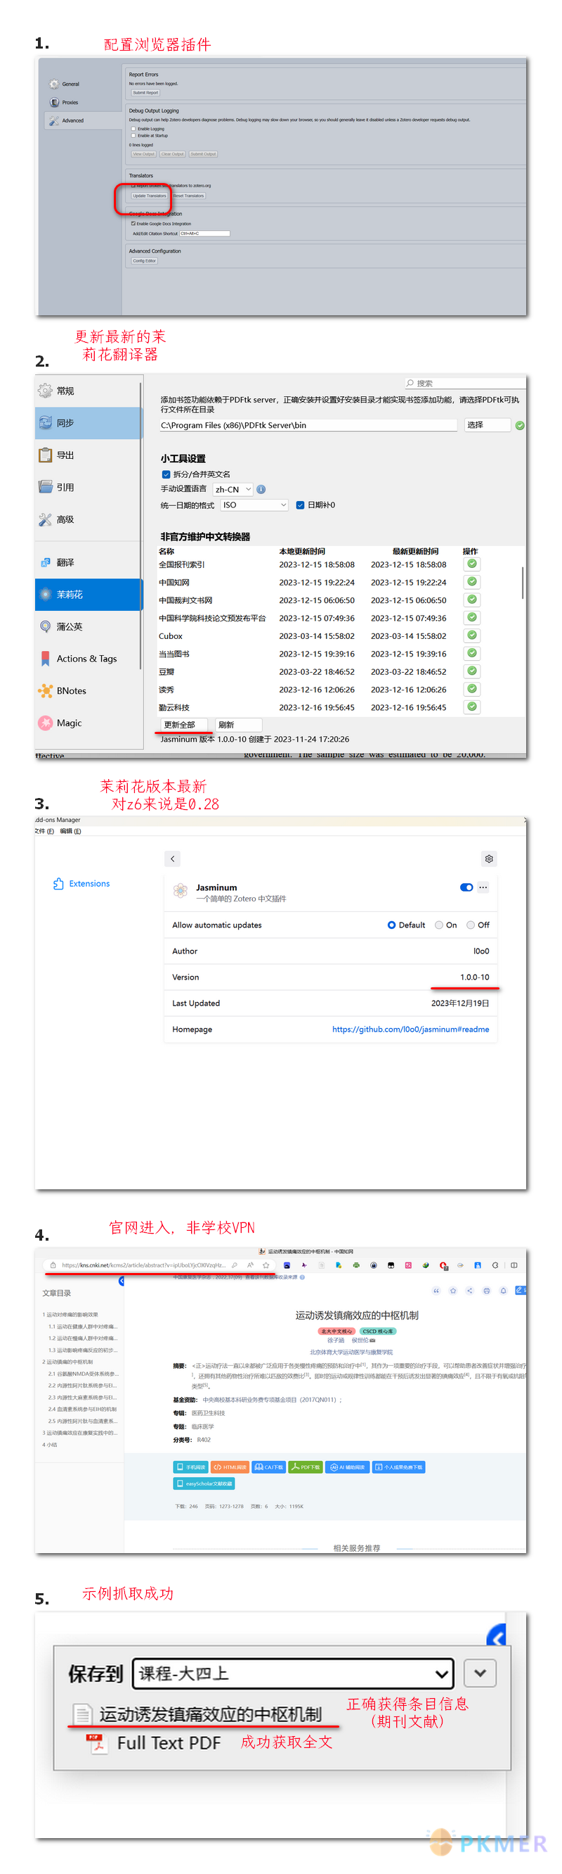Open 导出 export pane in preferences
This screenshot has height=1874, width=562.
pyautogui.click(x=87, y=455)
